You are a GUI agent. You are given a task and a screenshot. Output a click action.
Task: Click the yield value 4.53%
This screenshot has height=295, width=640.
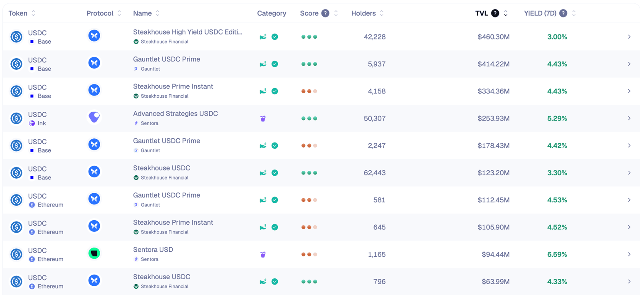(x=557, y=200)
